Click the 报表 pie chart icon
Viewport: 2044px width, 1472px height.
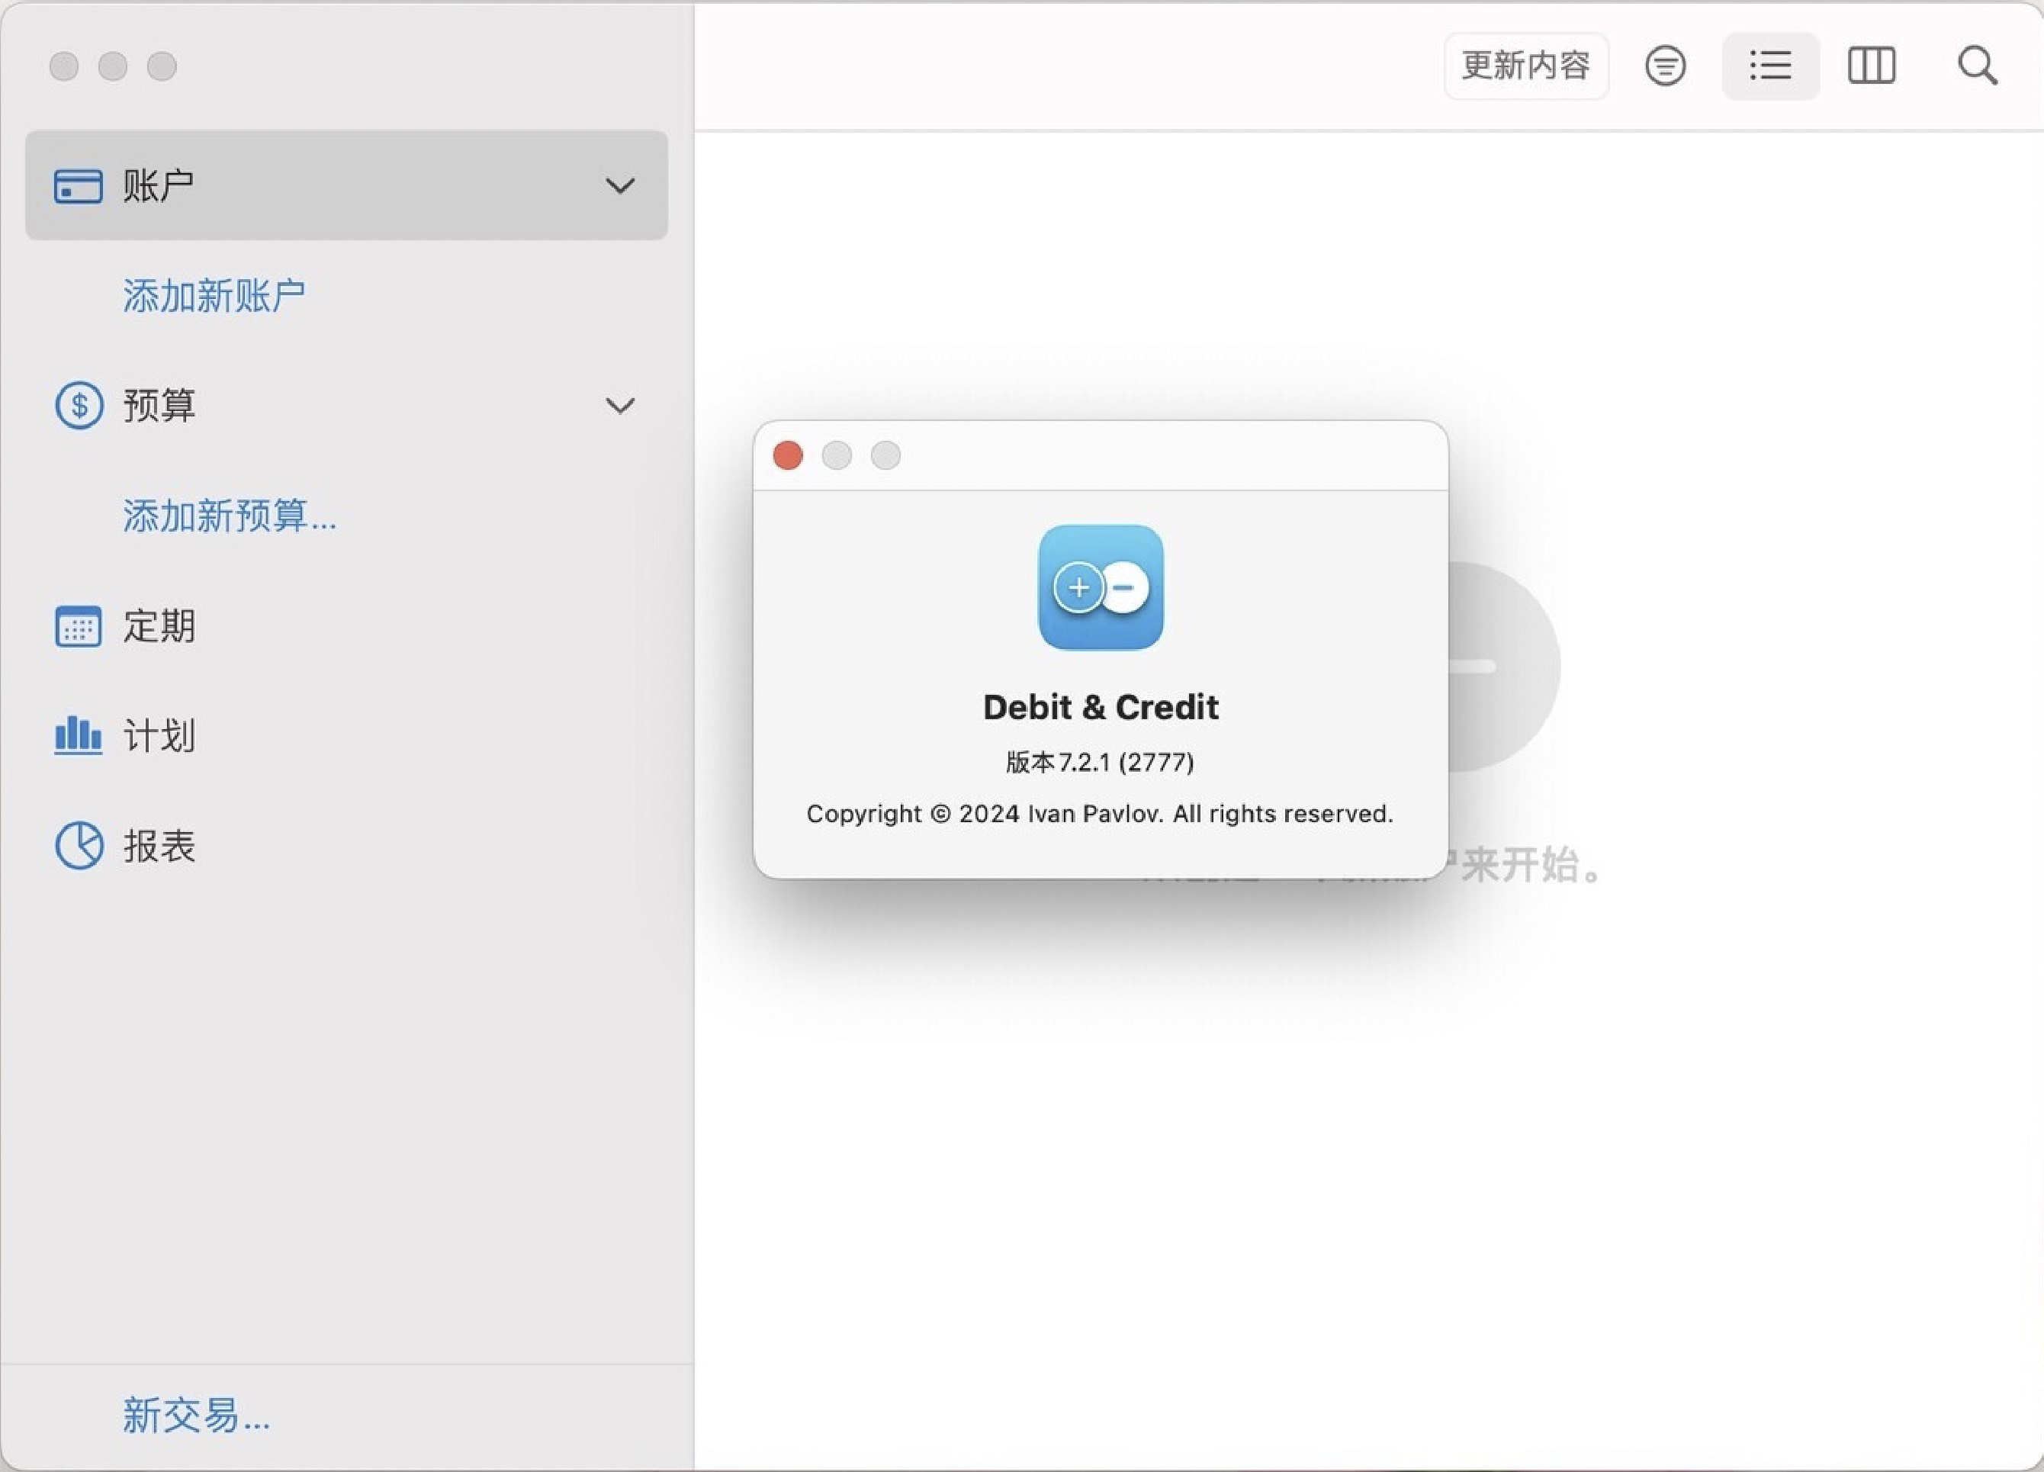coord(79,846)
